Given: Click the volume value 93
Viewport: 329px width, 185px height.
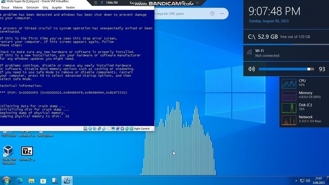Looking at the screenshot, I should pos(322,69).
